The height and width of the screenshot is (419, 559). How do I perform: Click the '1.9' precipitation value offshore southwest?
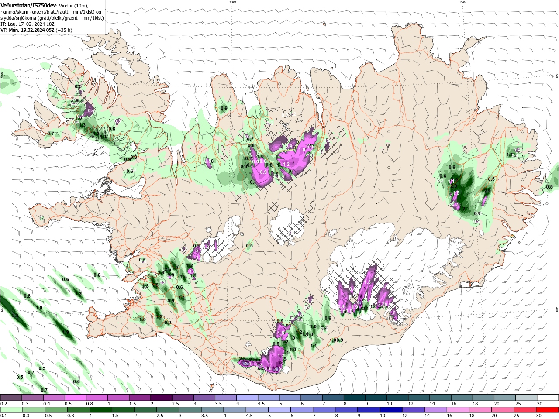pos(66,332)
